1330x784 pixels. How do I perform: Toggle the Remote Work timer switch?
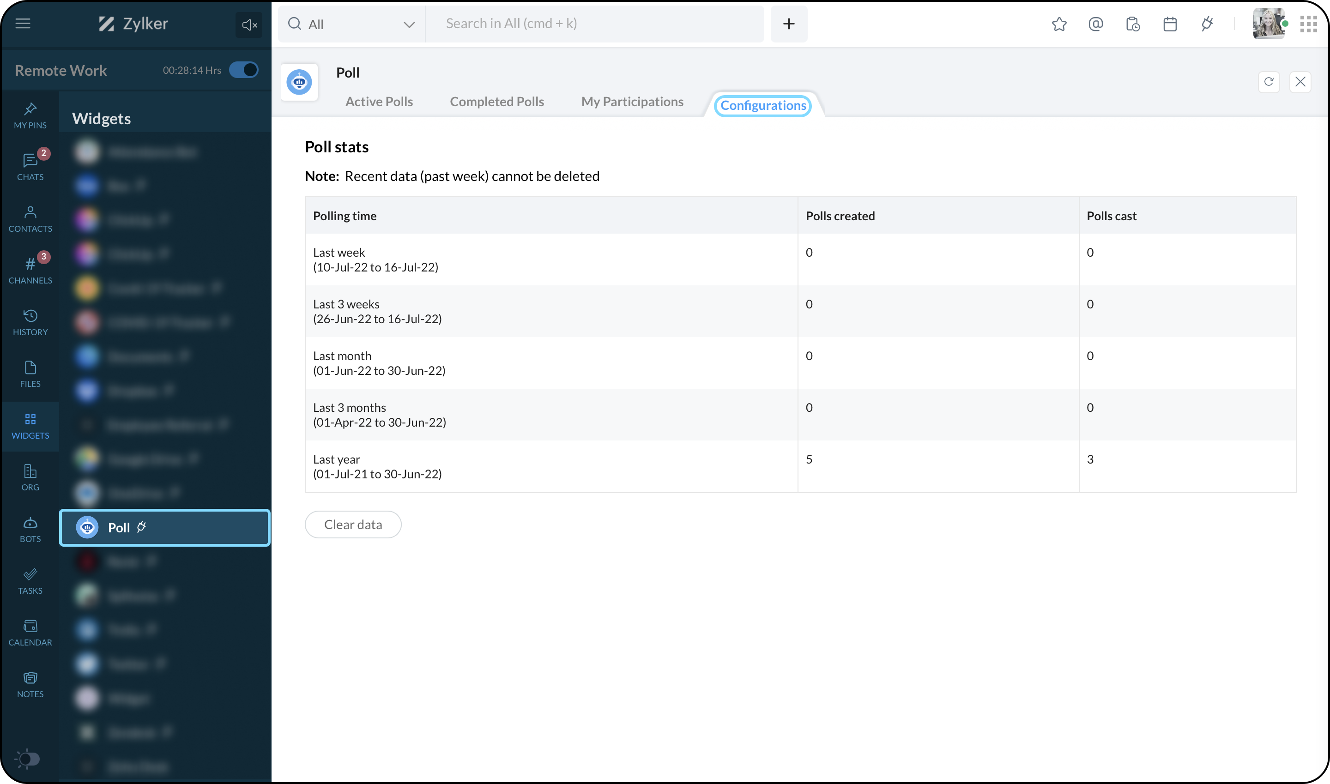coord(243,70)
